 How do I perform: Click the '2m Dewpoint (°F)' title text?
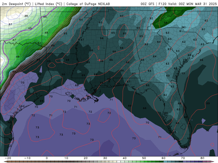click(x=16, y=4)
